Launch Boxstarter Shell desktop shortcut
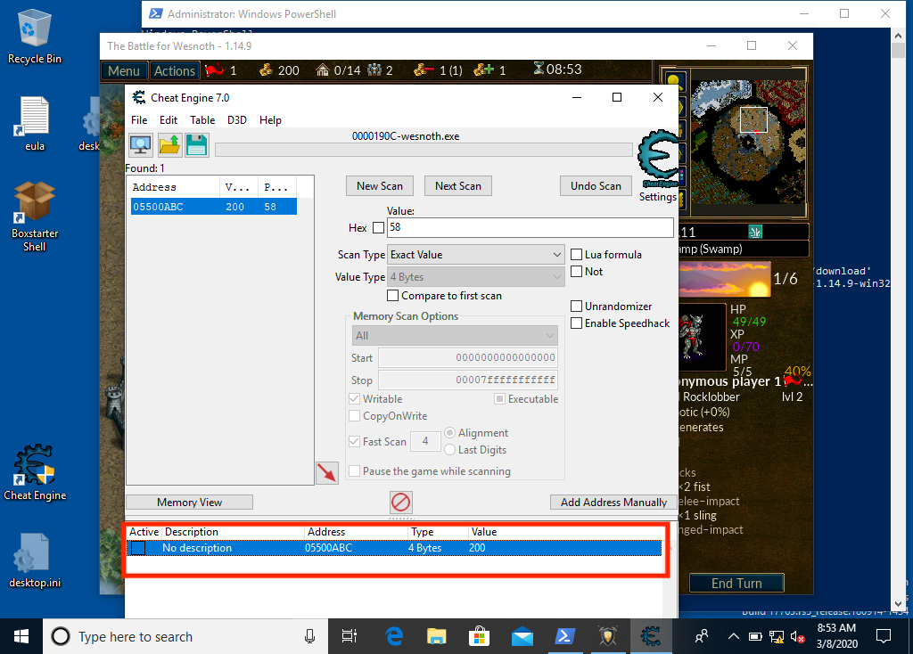Viewport: 913px width, 654px height. (35, 217)
